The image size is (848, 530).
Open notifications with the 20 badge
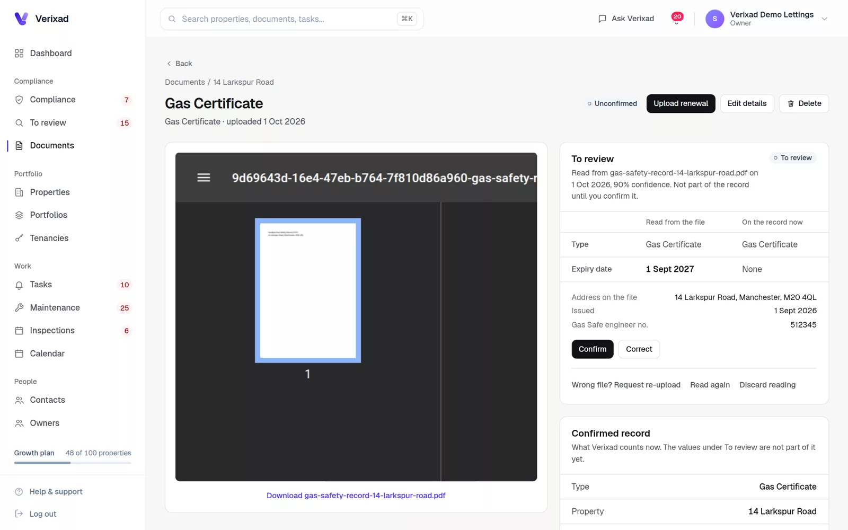677,19
